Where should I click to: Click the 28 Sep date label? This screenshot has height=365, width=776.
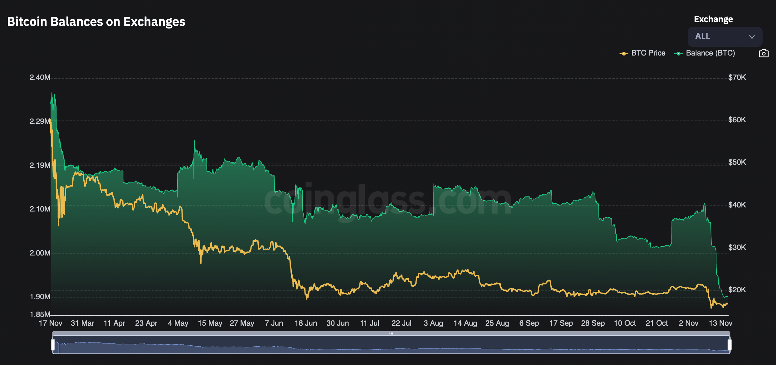click(593, 323)
